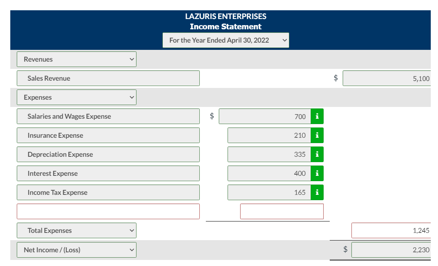Open the Expenses label dropdown
This screenshot has height=266, width=438.
point(132,97)
